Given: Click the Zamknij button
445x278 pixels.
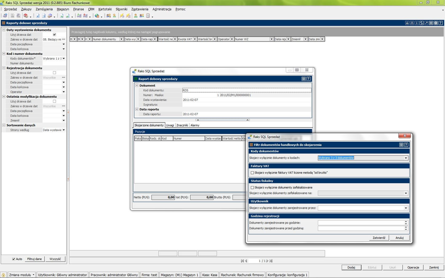Looking at the screenshot, I should point(434,267).
